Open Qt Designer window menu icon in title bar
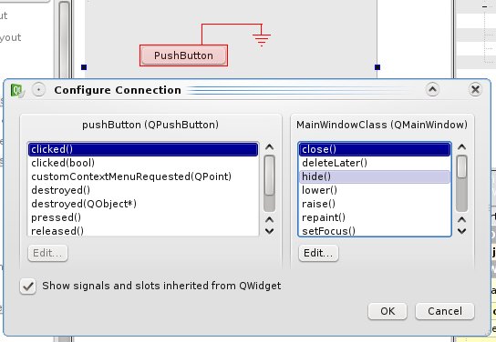 [17, 90]
